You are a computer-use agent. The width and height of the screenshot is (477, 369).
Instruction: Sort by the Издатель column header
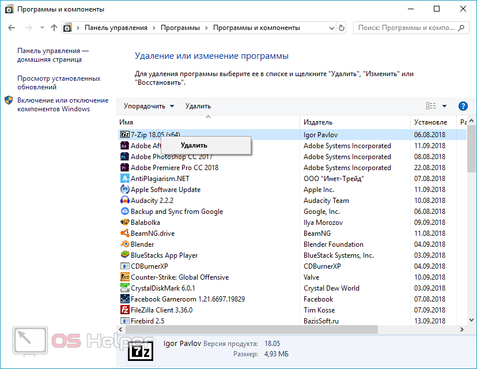355,122
